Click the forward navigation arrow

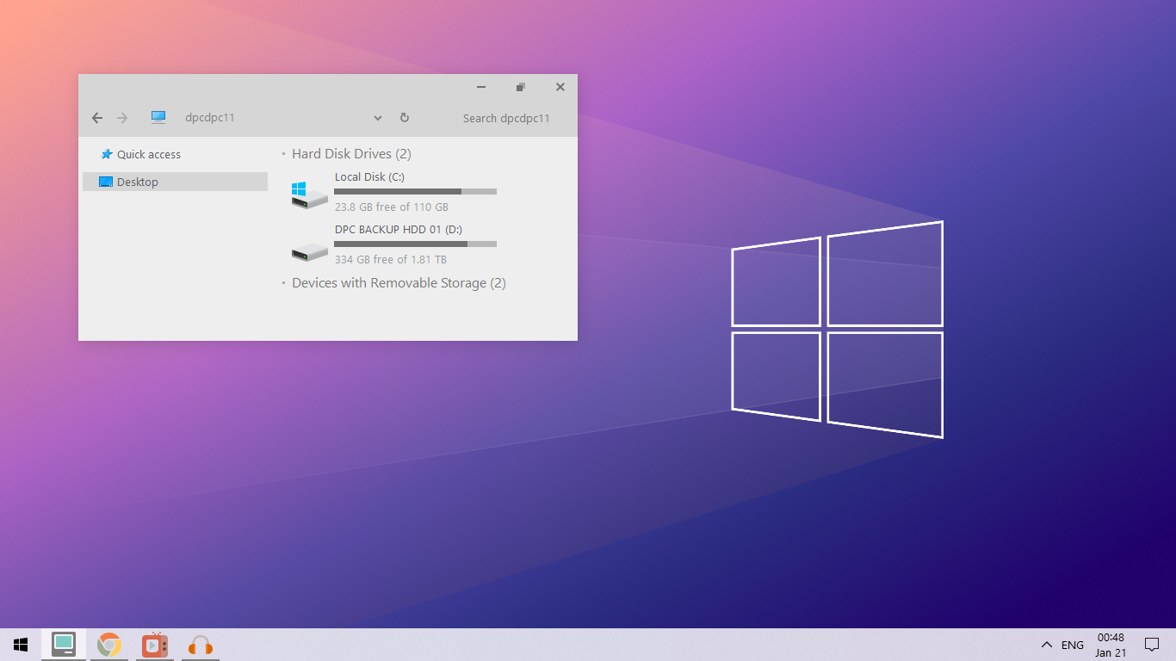coord(121,118)
